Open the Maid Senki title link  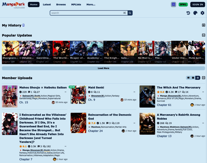[96, 87]
